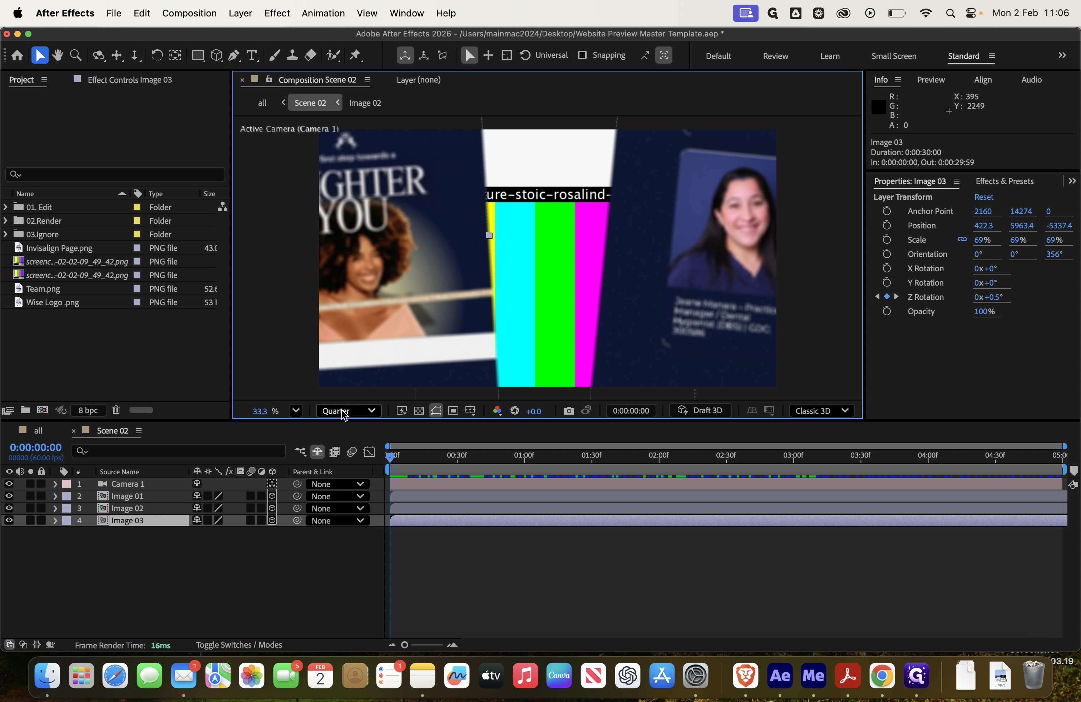Select the Puppet Pin tool
The width and height of the screenshot is (1081, 702).
click(356, 55)
